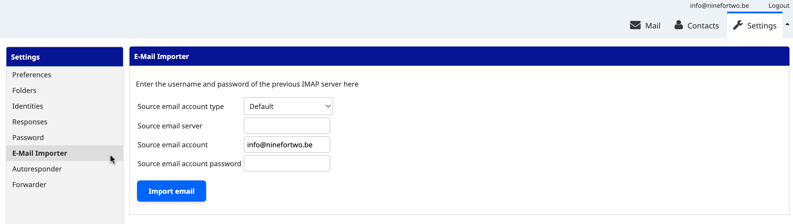Focus the Source email account password field

[x=287, y=164]
